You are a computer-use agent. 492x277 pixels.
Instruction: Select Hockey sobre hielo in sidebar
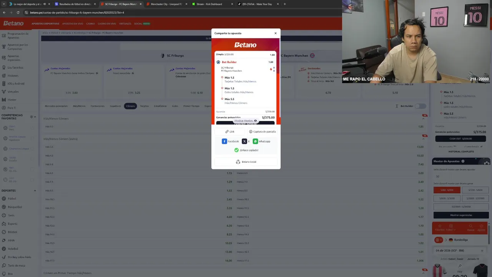point(19,257)
